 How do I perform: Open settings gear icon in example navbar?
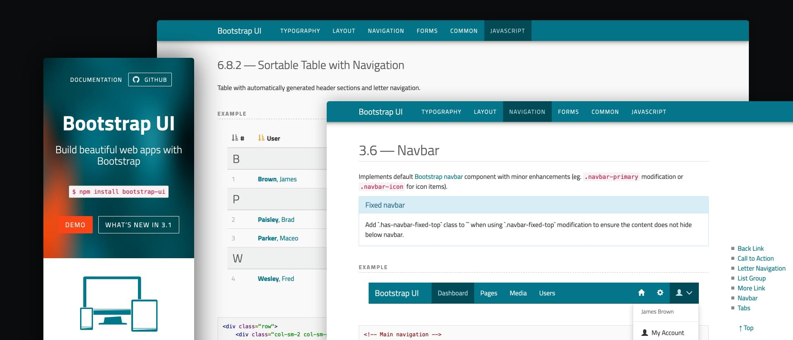[660, 293]
